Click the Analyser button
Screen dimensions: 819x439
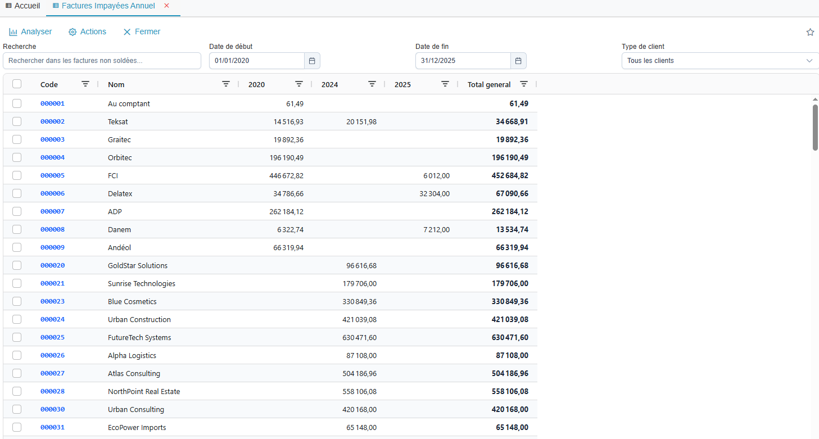click(x=30, y=32)
